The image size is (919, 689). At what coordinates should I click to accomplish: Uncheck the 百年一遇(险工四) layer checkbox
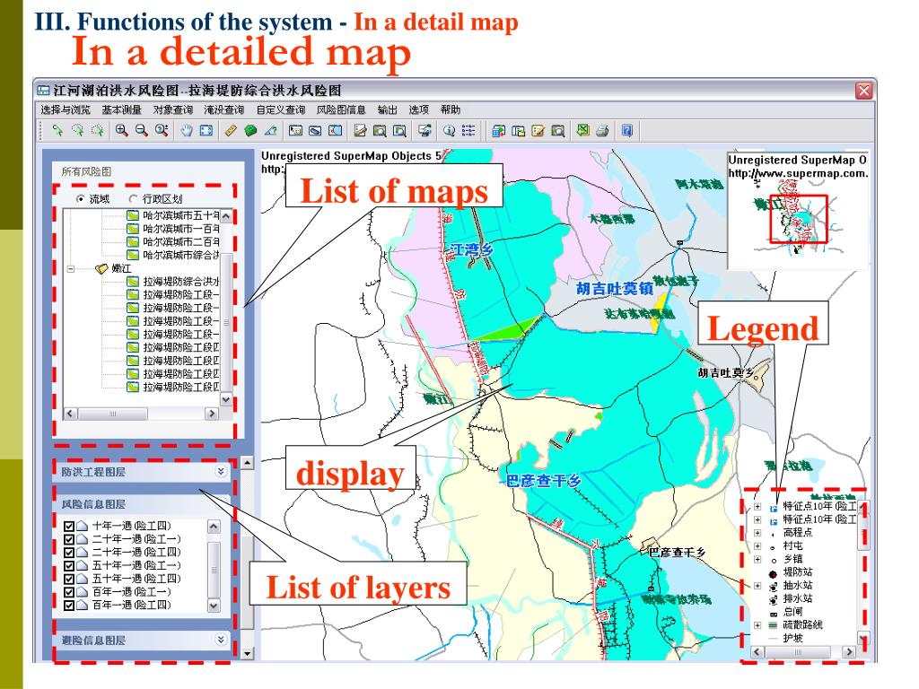pos(68,606)
